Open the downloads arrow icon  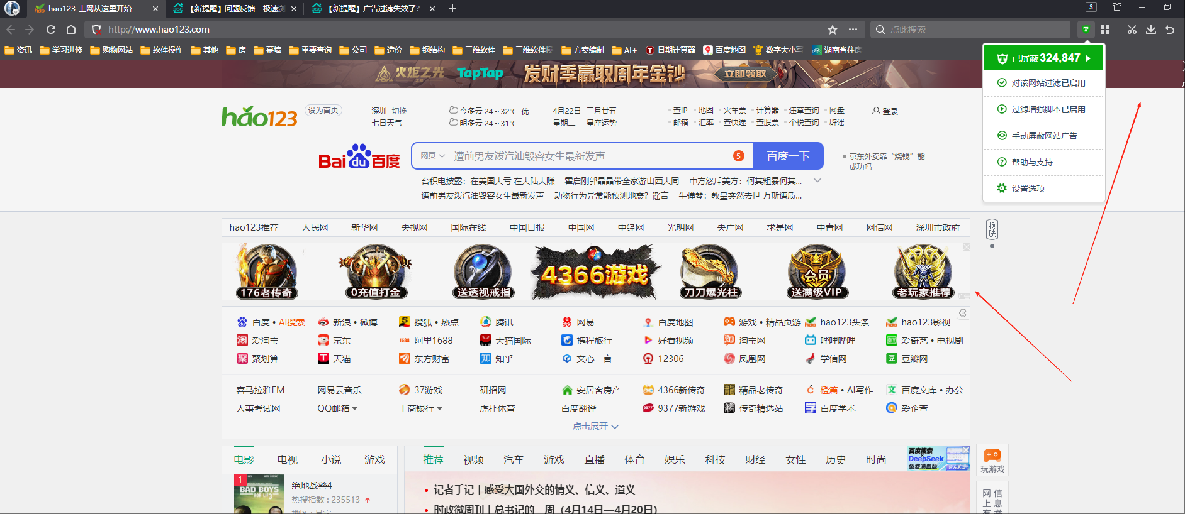coord(1151,30)
